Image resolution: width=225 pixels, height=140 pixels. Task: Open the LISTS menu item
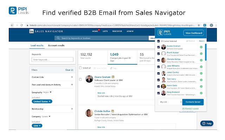pyautogui.click(x=105, y=31)
